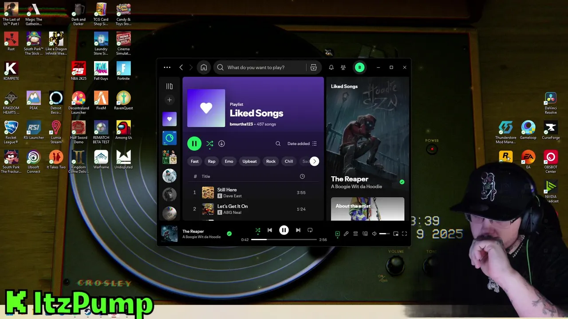Mute the volume speaker icon
568x319 pixels.
[374, 234]
